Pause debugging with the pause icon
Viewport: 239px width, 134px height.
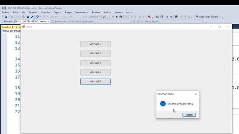pos(112,17)
